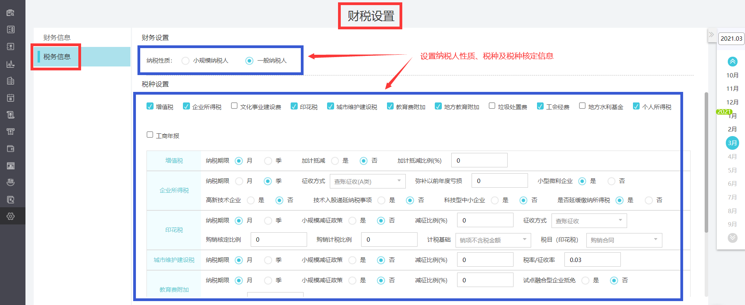Jump to 10月 in the month list

click(x=732, y=75)
